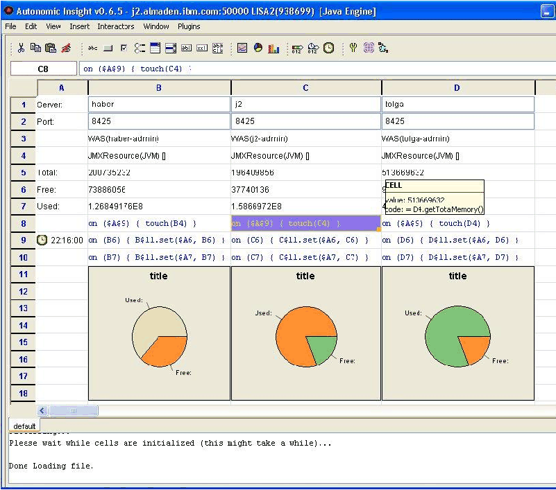Screen dimensions: 556x490
Task: Select cell B1 containing haber
Action: click(x=159, y=104)
